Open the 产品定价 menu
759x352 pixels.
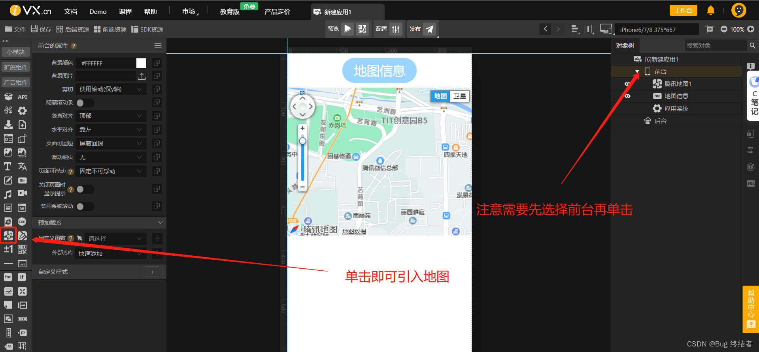277,11
